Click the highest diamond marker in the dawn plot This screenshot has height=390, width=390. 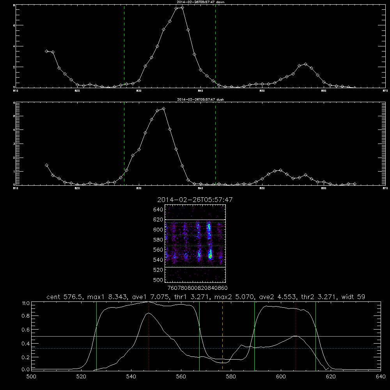pos(182,8)
